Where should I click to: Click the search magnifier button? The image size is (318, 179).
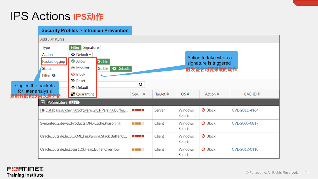(141, 84)
